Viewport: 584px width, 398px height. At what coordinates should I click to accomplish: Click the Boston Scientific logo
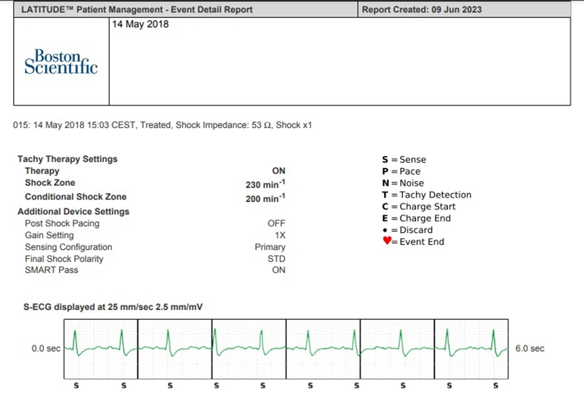click(x=61, y=62)
